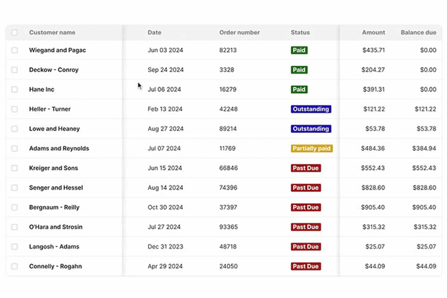
Task: Tick the checkbox for Connelly - Rogahn
Action: 14,266
